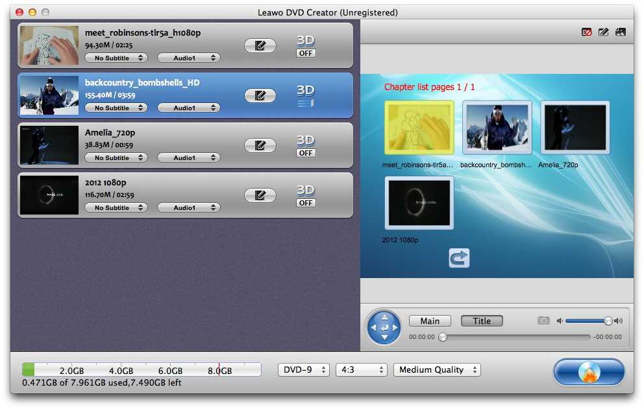
Task: Click the meet_robinsons video list thumbnail
Action: pos(49,45)
